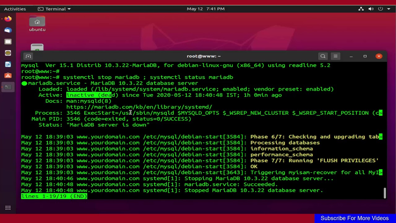This screenshot has height=223, width=396.
Task: Show Applications grid in the dock
Action: [x=8, y=208]
